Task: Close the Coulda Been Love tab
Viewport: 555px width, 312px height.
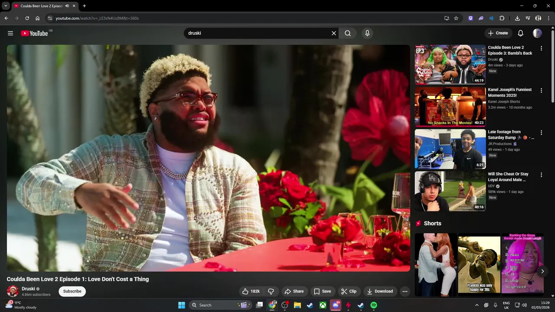Action: 74,6
